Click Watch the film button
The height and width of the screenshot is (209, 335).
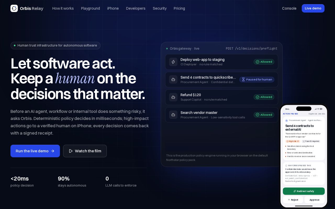coord(85,151)
